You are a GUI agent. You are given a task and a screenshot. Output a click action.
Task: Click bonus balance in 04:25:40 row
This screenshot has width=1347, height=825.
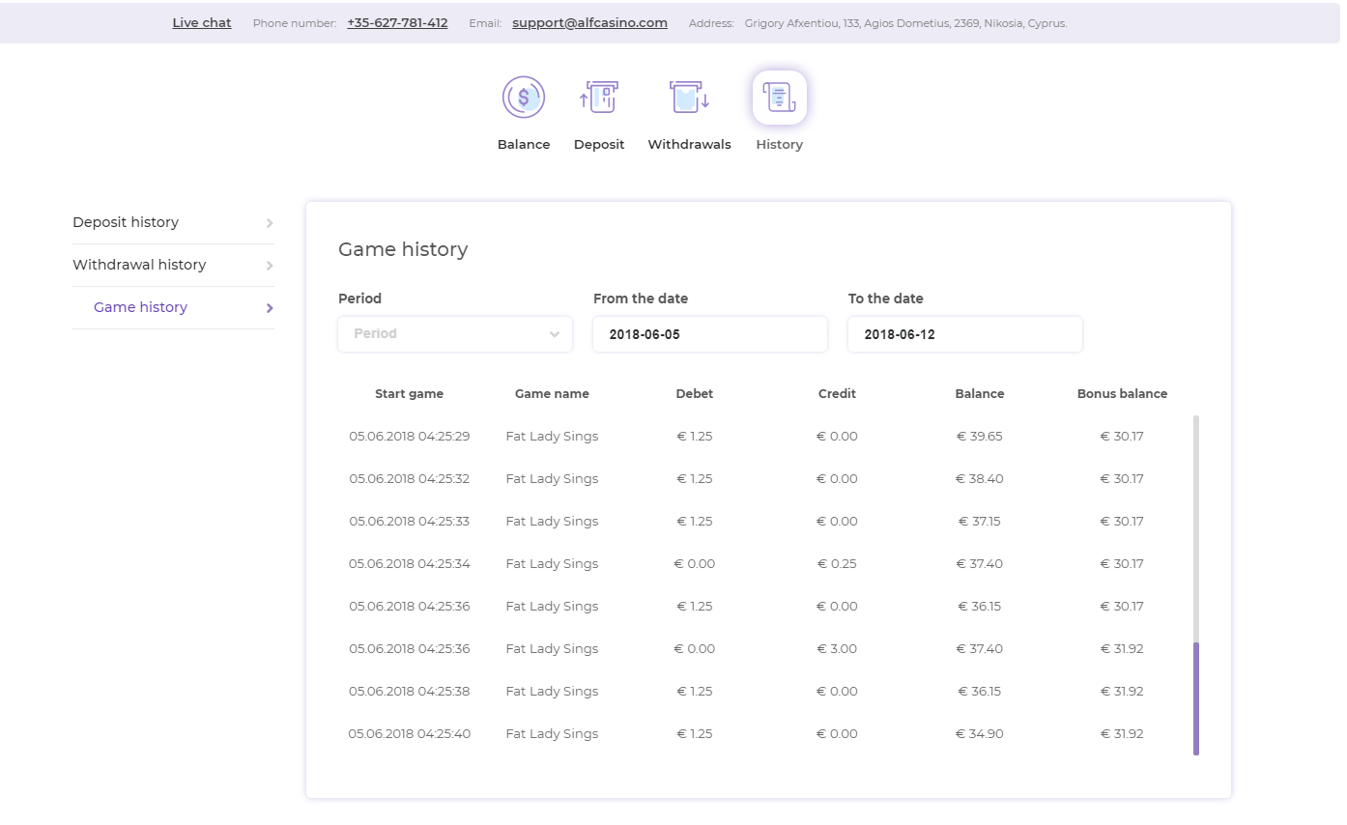point(1122,734)
